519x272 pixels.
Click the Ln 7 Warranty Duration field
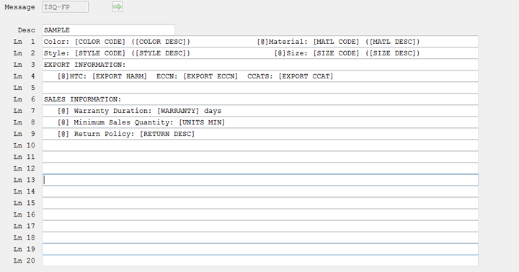point(260,111)
